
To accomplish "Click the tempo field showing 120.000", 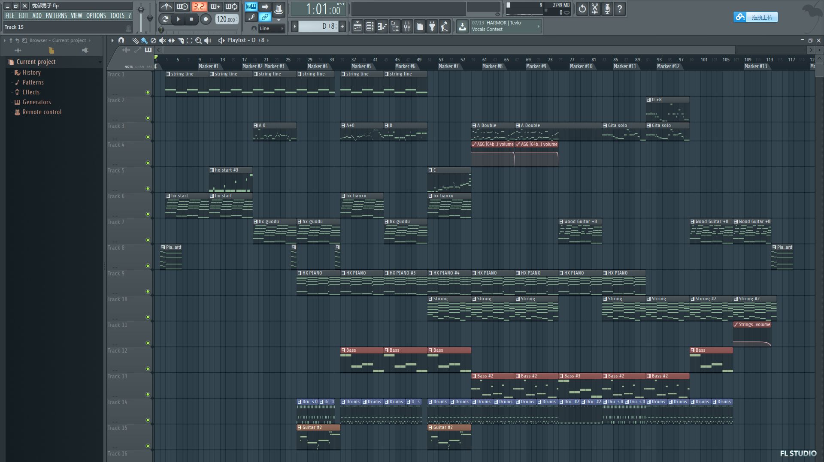I will (227, 19).
